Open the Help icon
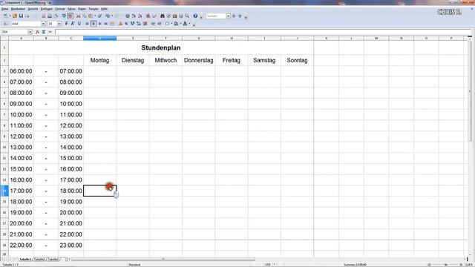475x267 pixels. (x=195, y=16)
